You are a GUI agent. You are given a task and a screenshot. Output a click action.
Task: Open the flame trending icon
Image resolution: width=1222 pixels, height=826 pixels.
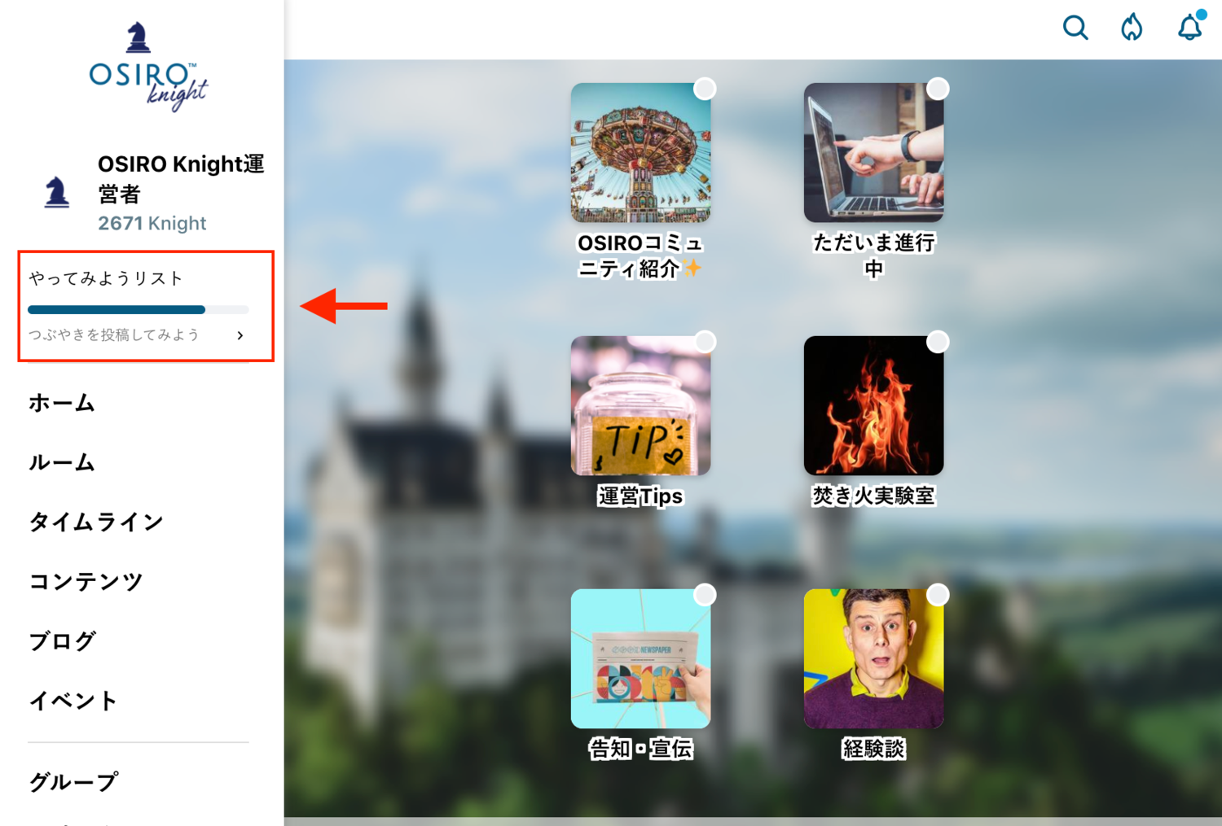coord(1132,28)
